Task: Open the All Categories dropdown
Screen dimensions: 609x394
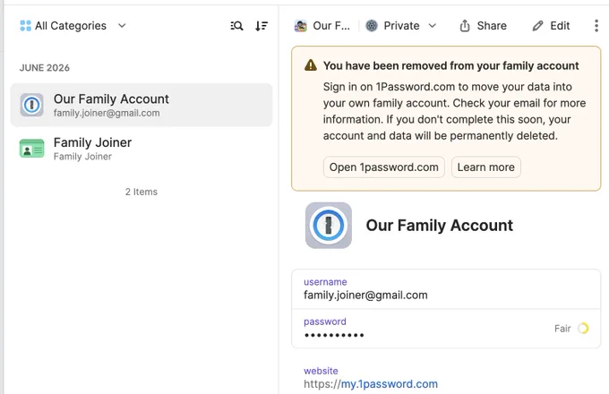Action: (73, 26)
